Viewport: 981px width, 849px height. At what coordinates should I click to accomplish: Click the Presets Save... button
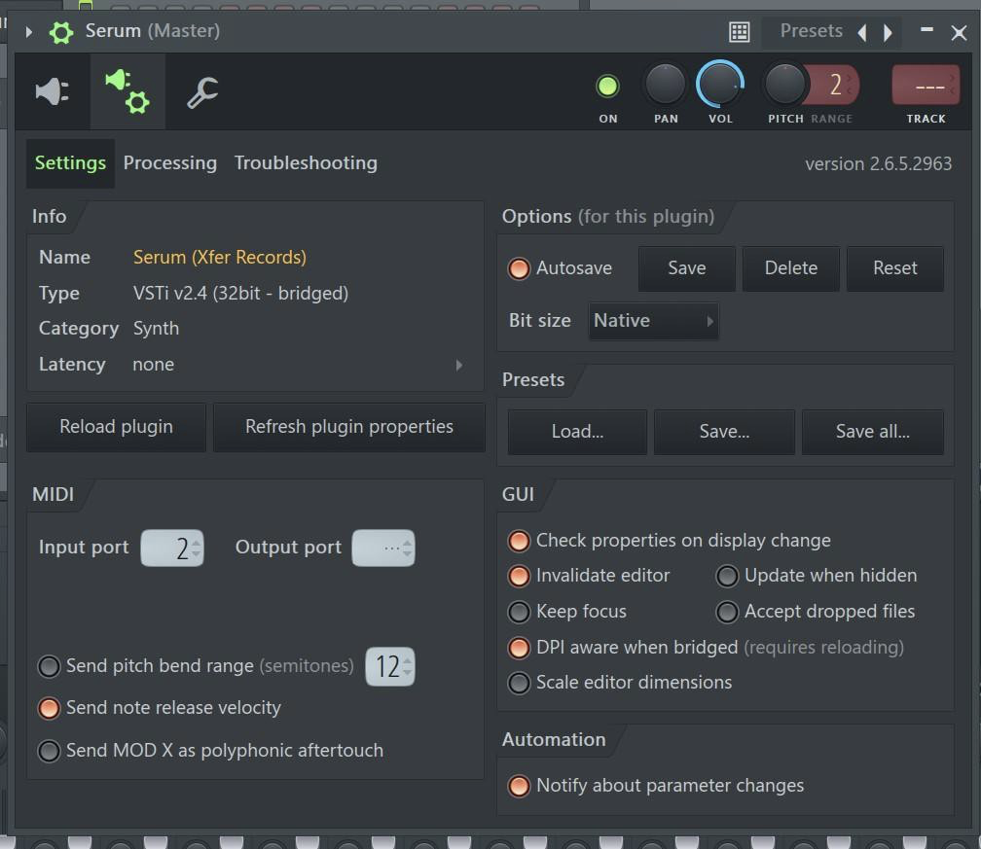[x=724, y=432]
